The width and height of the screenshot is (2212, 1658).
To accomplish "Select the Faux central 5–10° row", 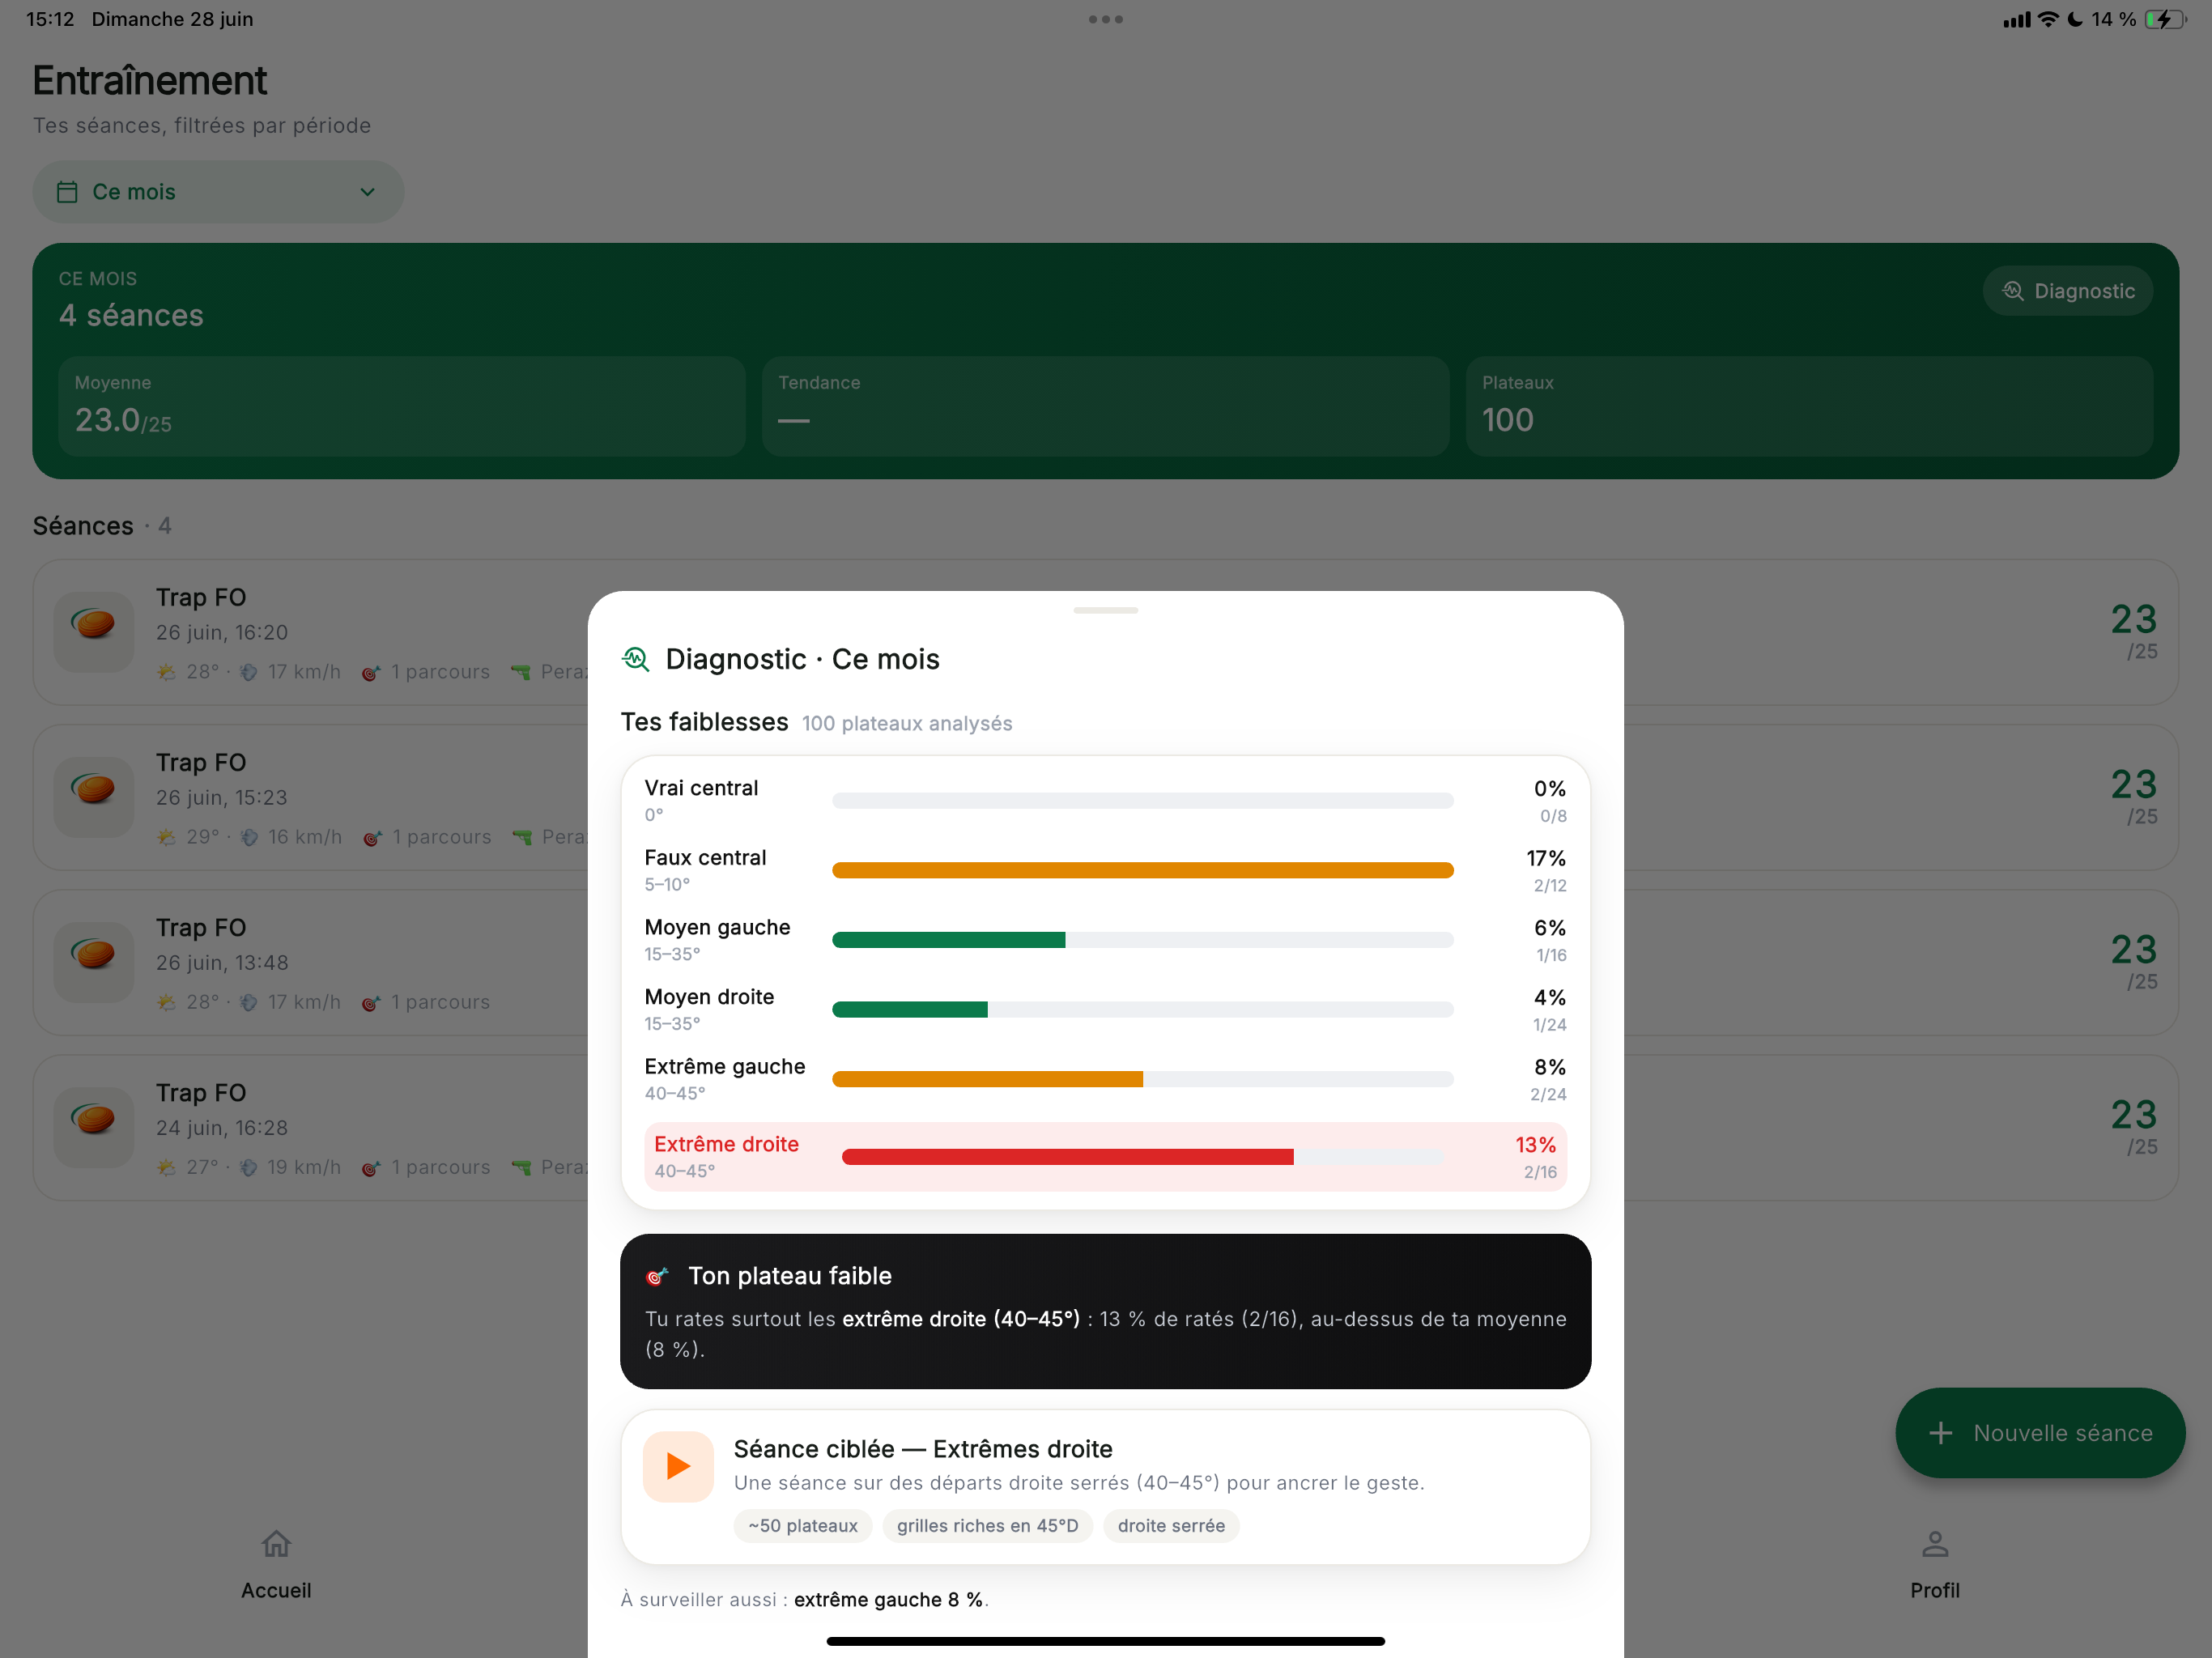I will pyautogui.click(x=1105, y=870).
